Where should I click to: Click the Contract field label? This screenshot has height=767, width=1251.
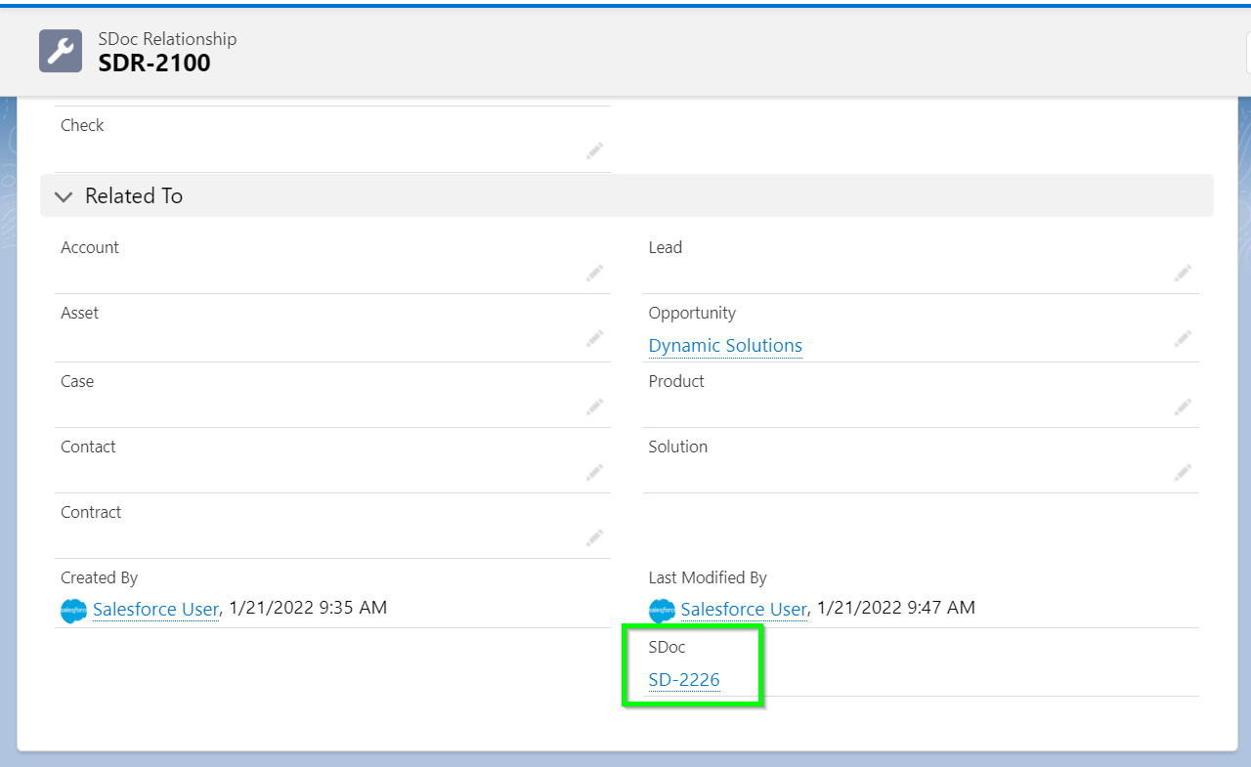click(x=91, y=512)
